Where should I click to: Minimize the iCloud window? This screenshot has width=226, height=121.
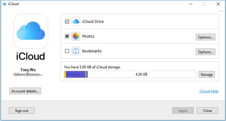191,4
